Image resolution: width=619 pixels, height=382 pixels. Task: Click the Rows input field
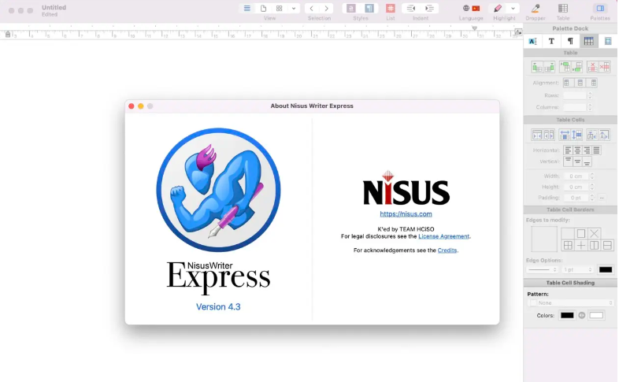coord(575,95)
